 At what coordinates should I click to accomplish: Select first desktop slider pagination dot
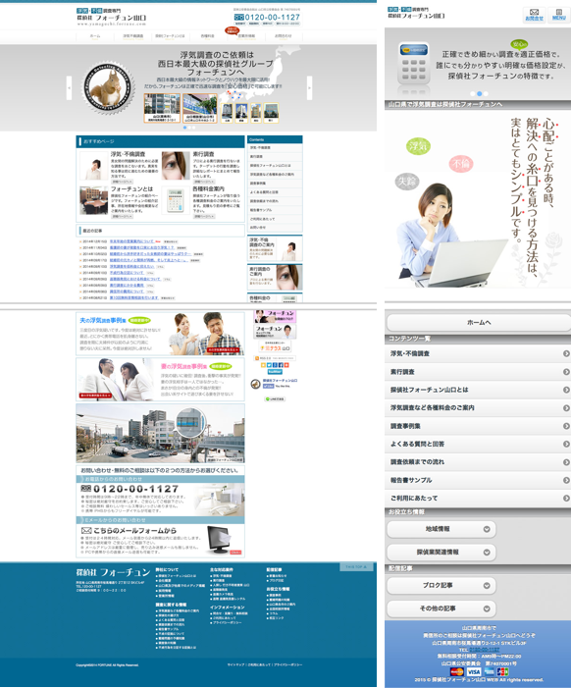coord(184,128)
